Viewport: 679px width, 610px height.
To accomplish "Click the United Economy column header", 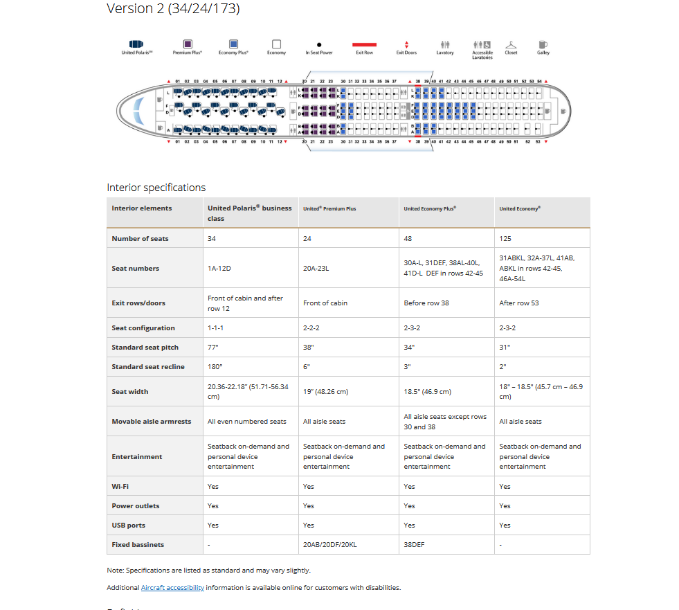I will [x=520, y=208].
